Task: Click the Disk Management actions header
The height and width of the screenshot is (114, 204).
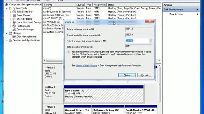Action: click(x=181, y=9)
